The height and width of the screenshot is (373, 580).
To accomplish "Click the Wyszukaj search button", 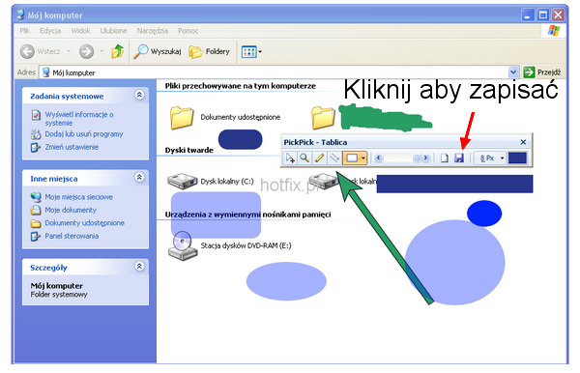I will 158,51.
